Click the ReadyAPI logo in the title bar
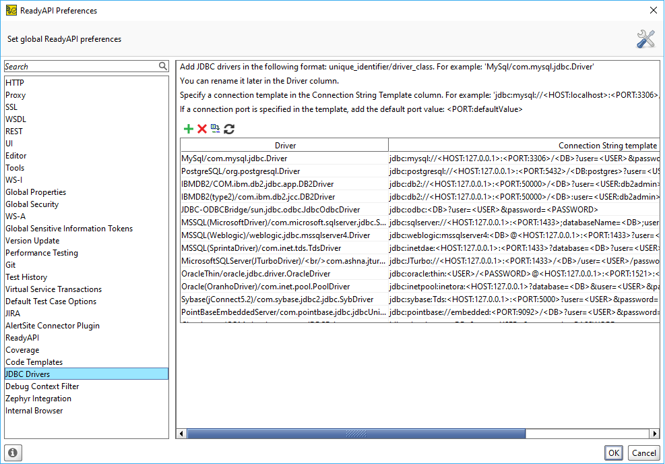The image size is (665, 464). coord(11,10)
